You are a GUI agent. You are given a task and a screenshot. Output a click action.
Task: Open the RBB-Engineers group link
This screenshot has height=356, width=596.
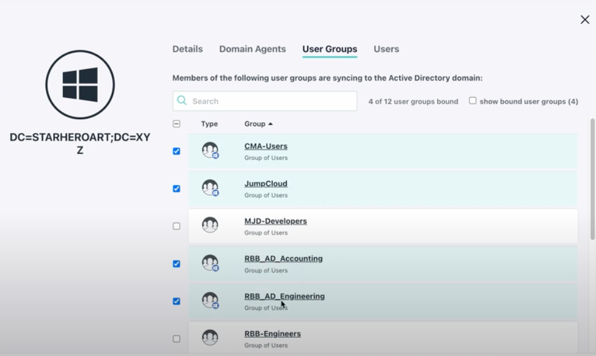(x=273, y=334)
